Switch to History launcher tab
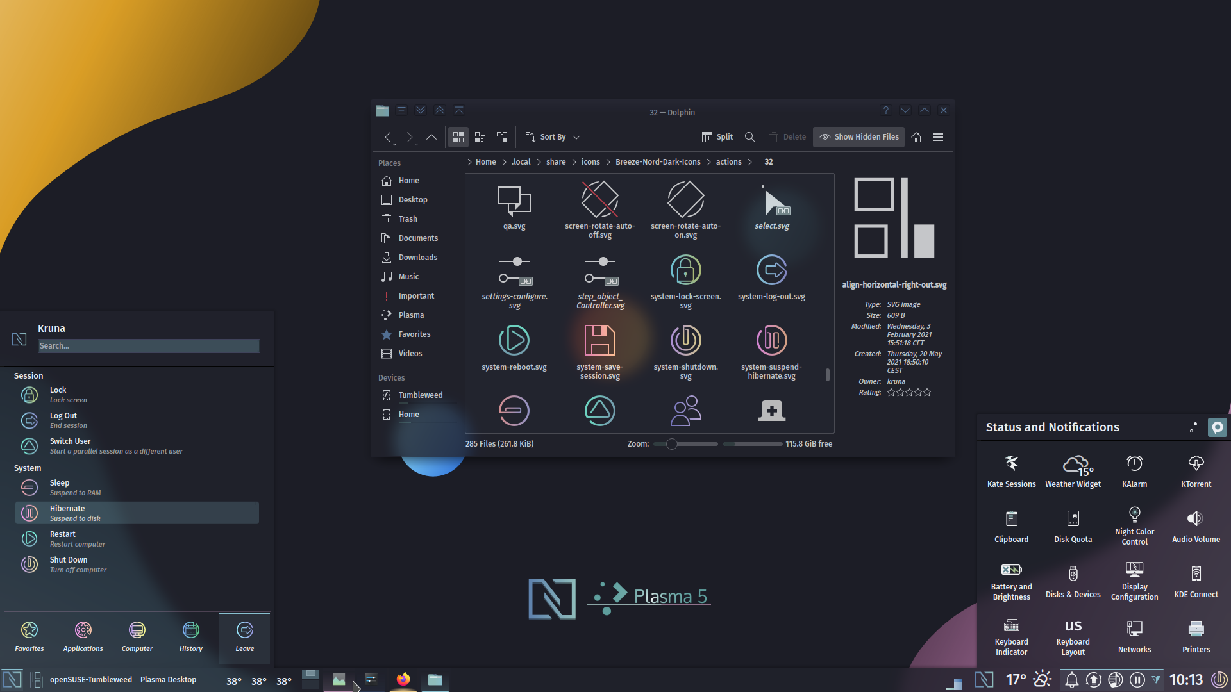The image size is (1231, 692). (x=191, y=638)
